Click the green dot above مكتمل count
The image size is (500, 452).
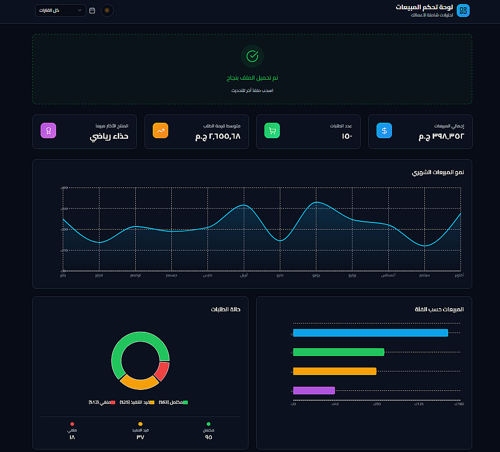(x=208, y=424)
